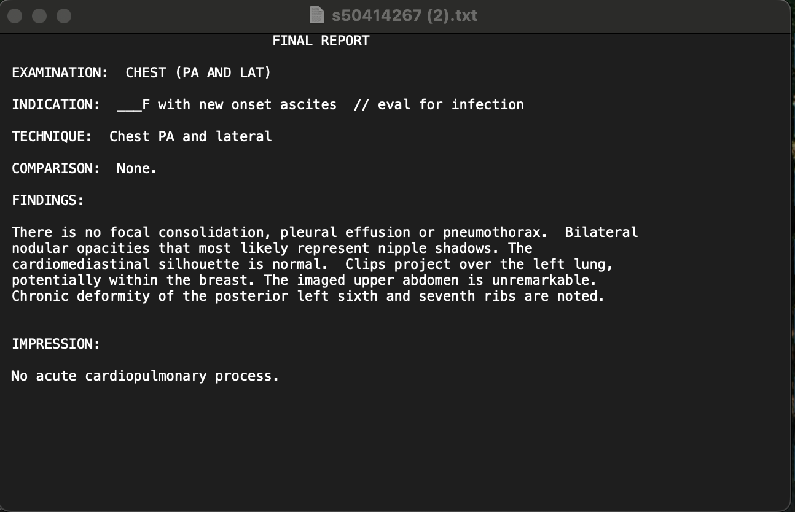Image resolution: width=795 pixels, height=512 pixels.
Task: Click the line No acute cardiopulmonary process
Action: click(145, 376)
